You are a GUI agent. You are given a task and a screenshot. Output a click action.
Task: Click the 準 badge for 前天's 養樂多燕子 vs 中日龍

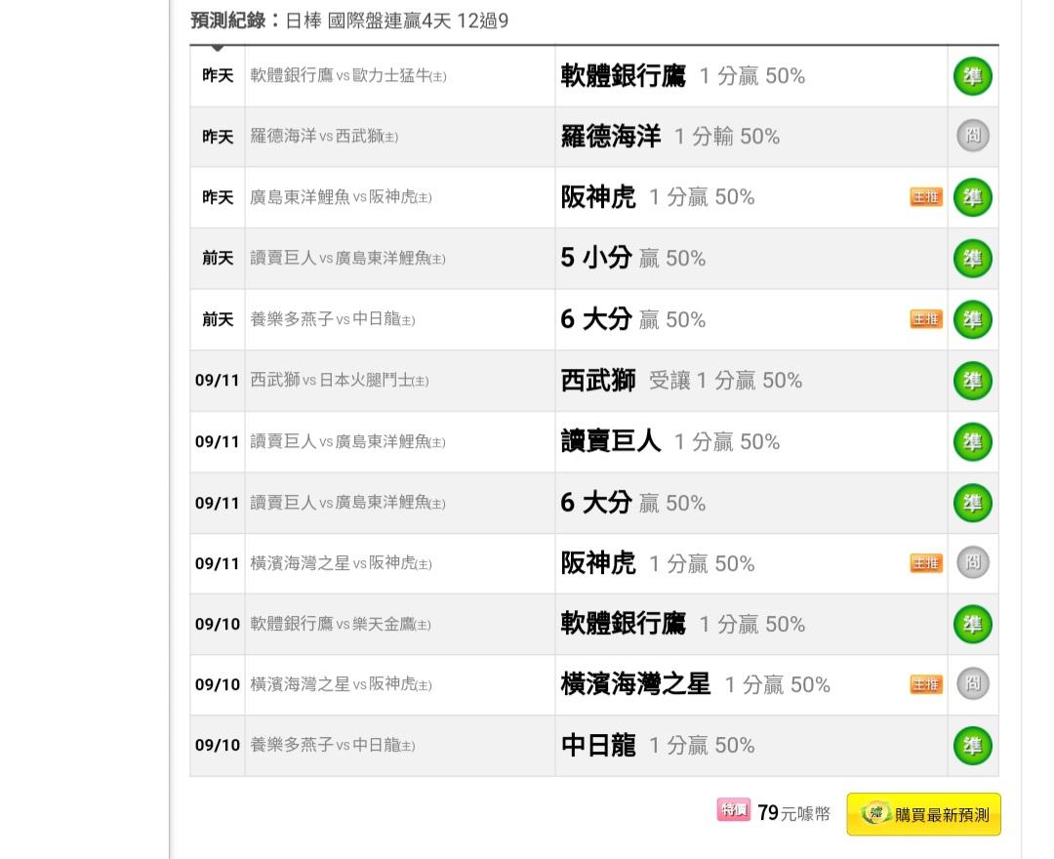(973, 319)
